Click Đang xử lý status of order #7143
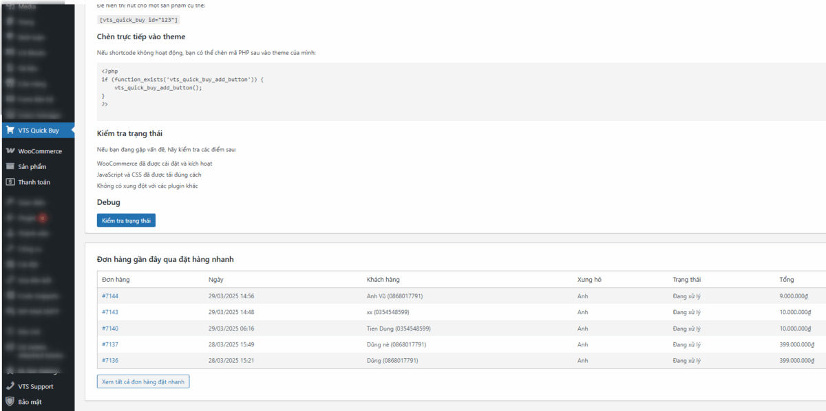826x411 pixels. (x=687, y=312)
